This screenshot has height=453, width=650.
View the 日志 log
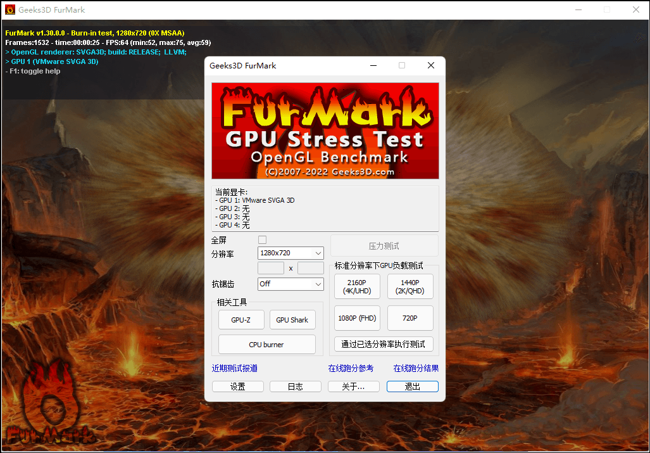coord(296,386)
